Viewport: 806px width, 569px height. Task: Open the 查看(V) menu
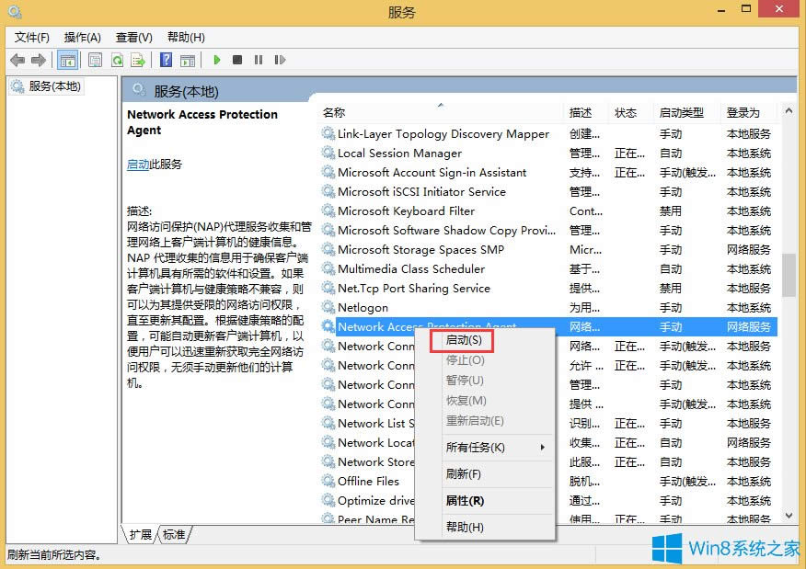132,37
